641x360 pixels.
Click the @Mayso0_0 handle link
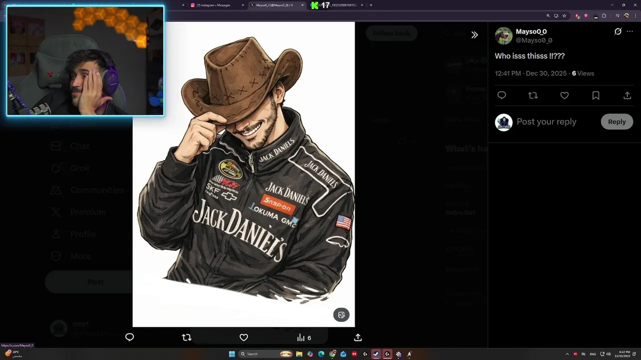pos(534,40)
